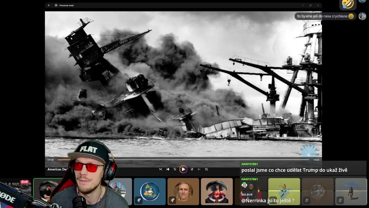The width and height of the screenshot is (369, 208).
Task: Click total duration 1:19:50 label
Action: point(316,160)
